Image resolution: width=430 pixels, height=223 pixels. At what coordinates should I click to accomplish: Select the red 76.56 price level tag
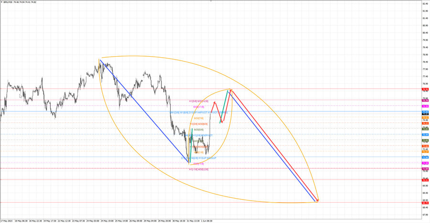[x=425, y=89]
